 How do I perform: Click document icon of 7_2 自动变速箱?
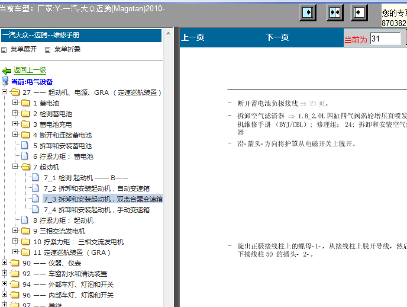(x=35, y=188)
